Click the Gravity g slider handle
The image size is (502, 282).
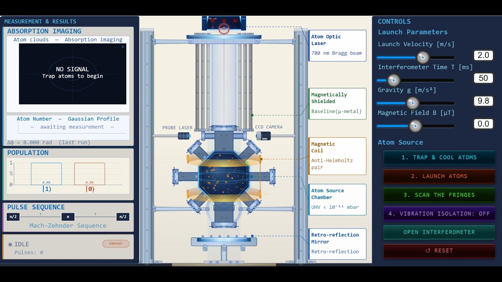[x=412, y=103]
